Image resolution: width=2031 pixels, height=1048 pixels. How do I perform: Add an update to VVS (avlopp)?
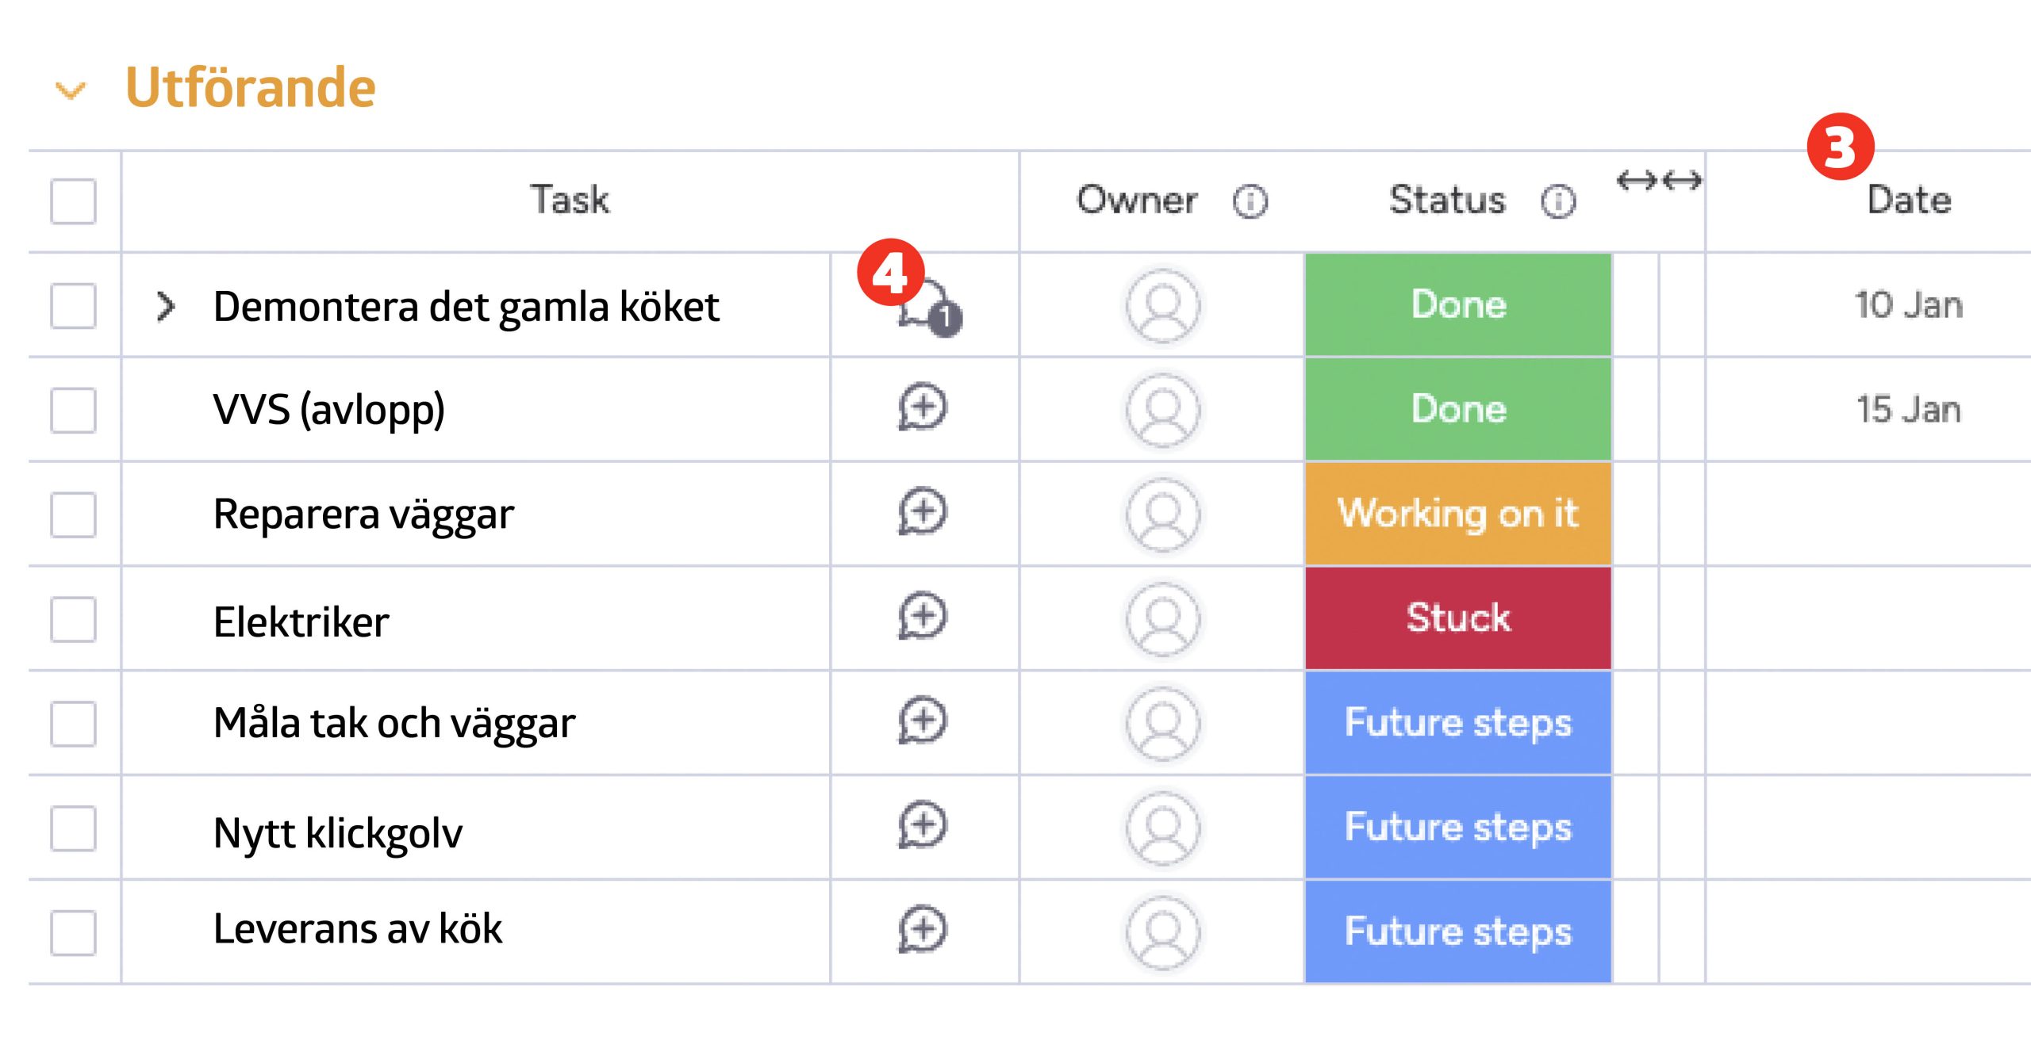922,407
